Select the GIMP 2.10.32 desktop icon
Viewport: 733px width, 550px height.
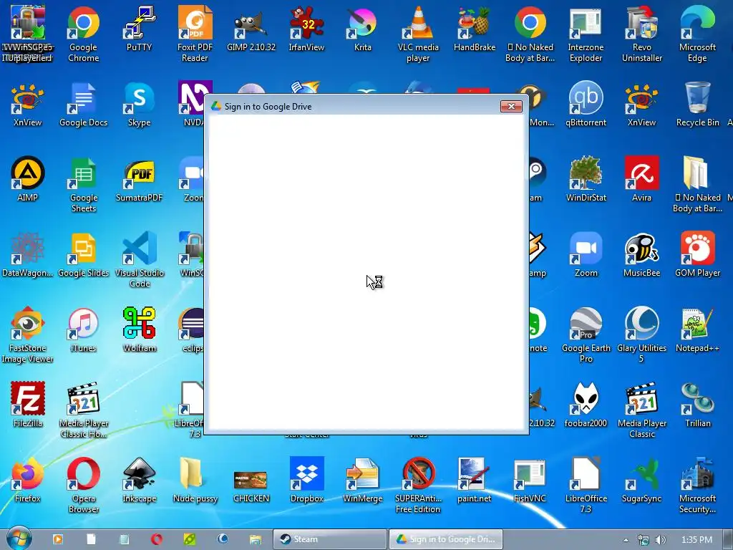[251, 29]
